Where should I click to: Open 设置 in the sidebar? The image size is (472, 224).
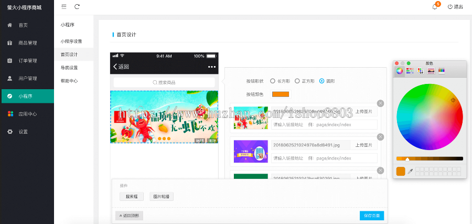tap(27, 132)
